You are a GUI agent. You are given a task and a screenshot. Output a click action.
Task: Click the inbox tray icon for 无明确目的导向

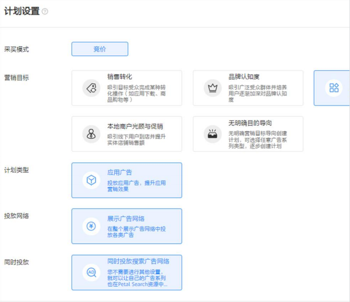[x=213, y=134]
